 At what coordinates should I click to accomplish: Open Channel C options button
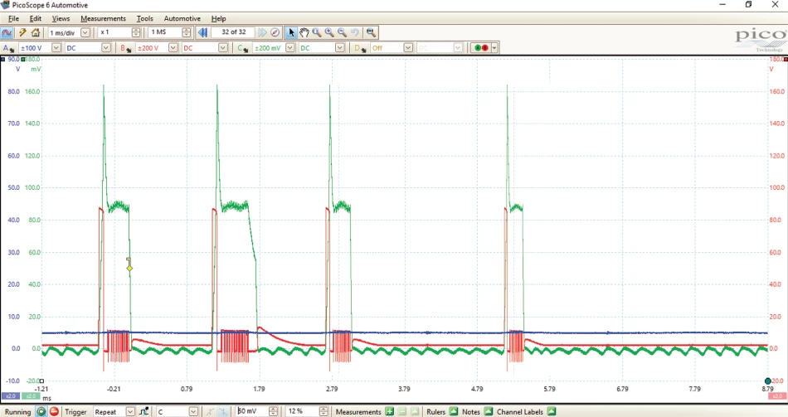(x=243, y=48)
